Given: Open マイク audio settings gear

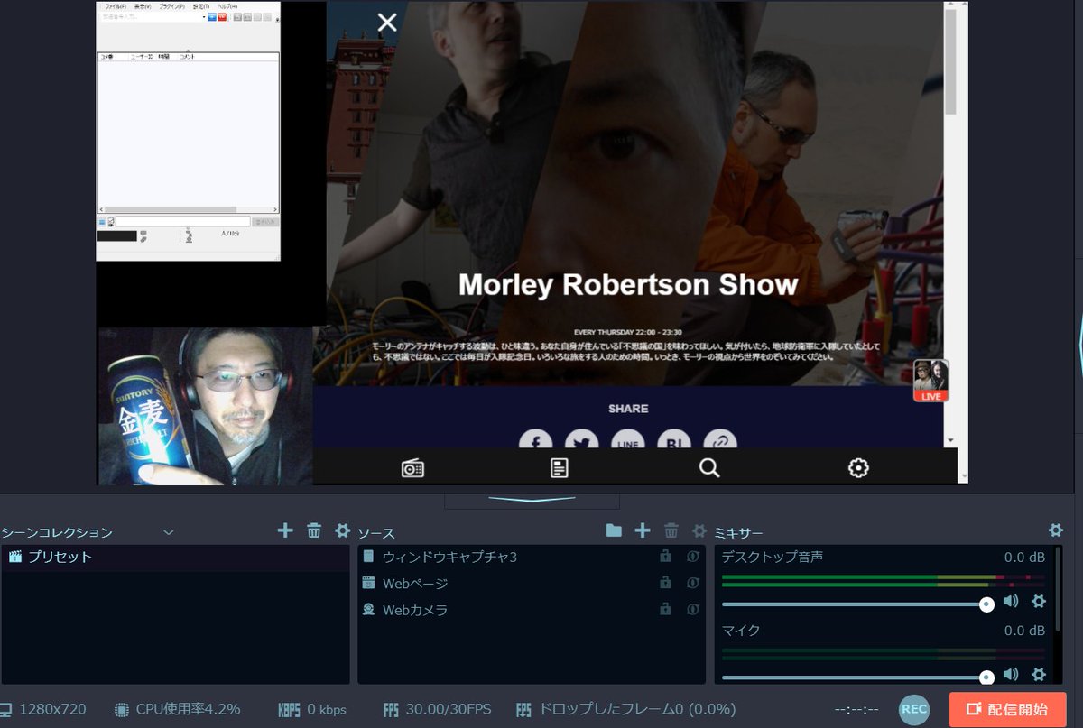Looking at the screenshot, I should tap(1039, 674).
